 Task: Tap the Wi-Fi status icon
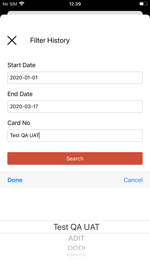click(x=21, y=4)
